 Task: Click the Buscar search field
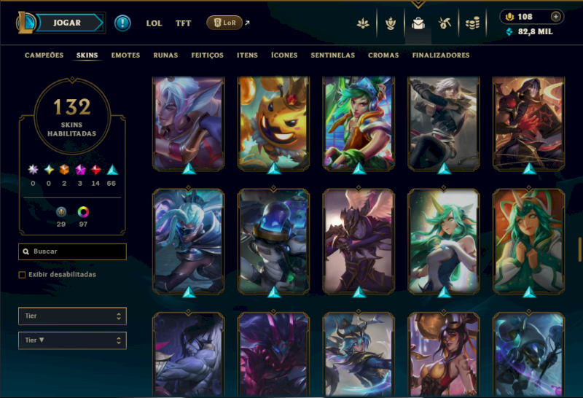click(x=72, y=251)
